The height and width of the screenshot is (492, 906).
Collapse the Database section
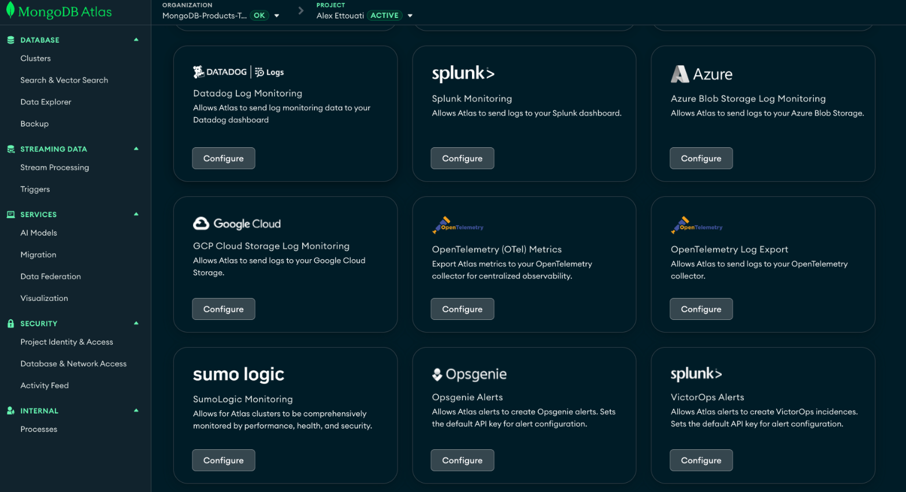(136, 40)
